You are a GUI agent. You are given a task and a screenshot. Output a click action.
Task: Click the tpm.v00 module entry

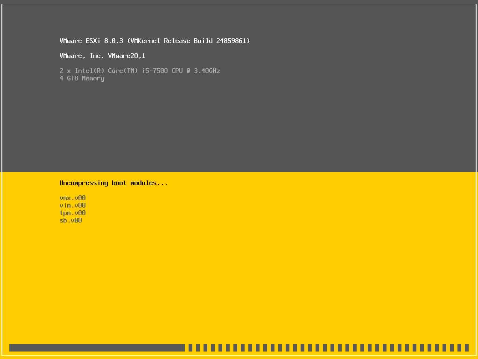point(72,213)
